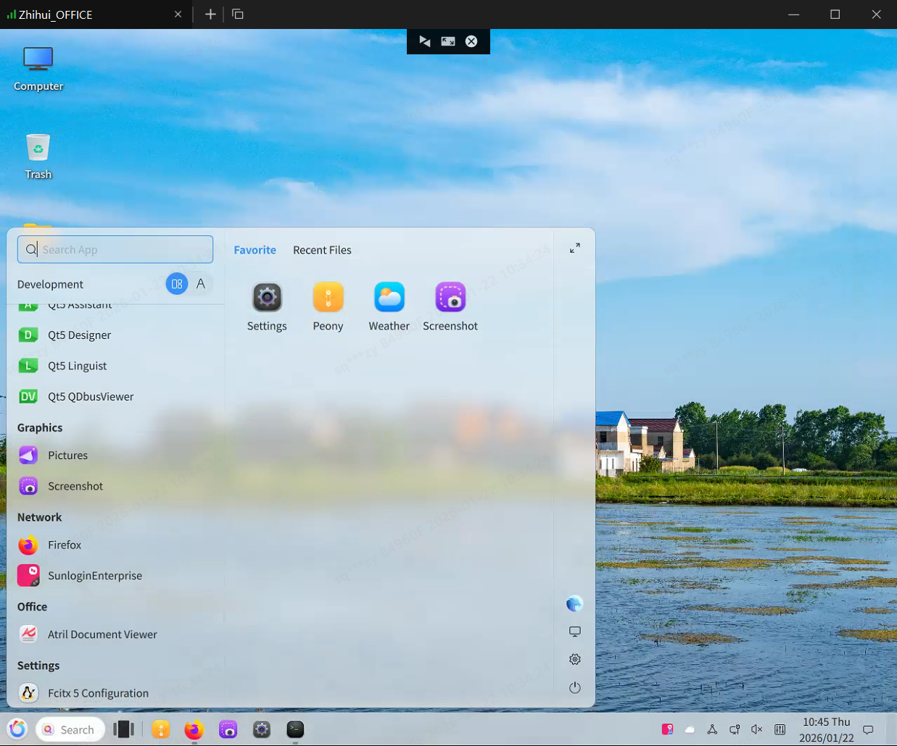
Task: Open the audio settings gear in the start menu sidebar
Action: pyautogui.click(x=574, y=659)
